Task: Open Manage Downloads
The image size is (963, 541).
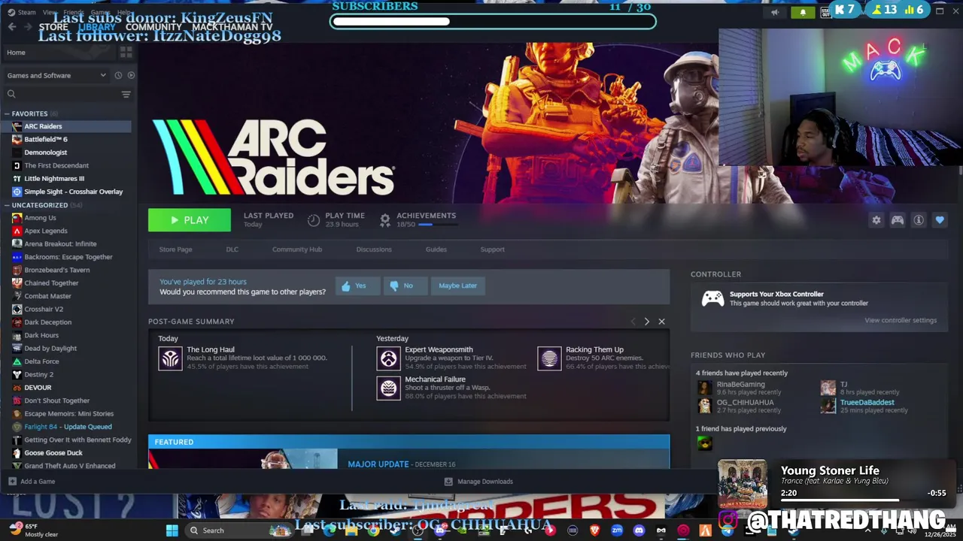Action: pos(478,482)
